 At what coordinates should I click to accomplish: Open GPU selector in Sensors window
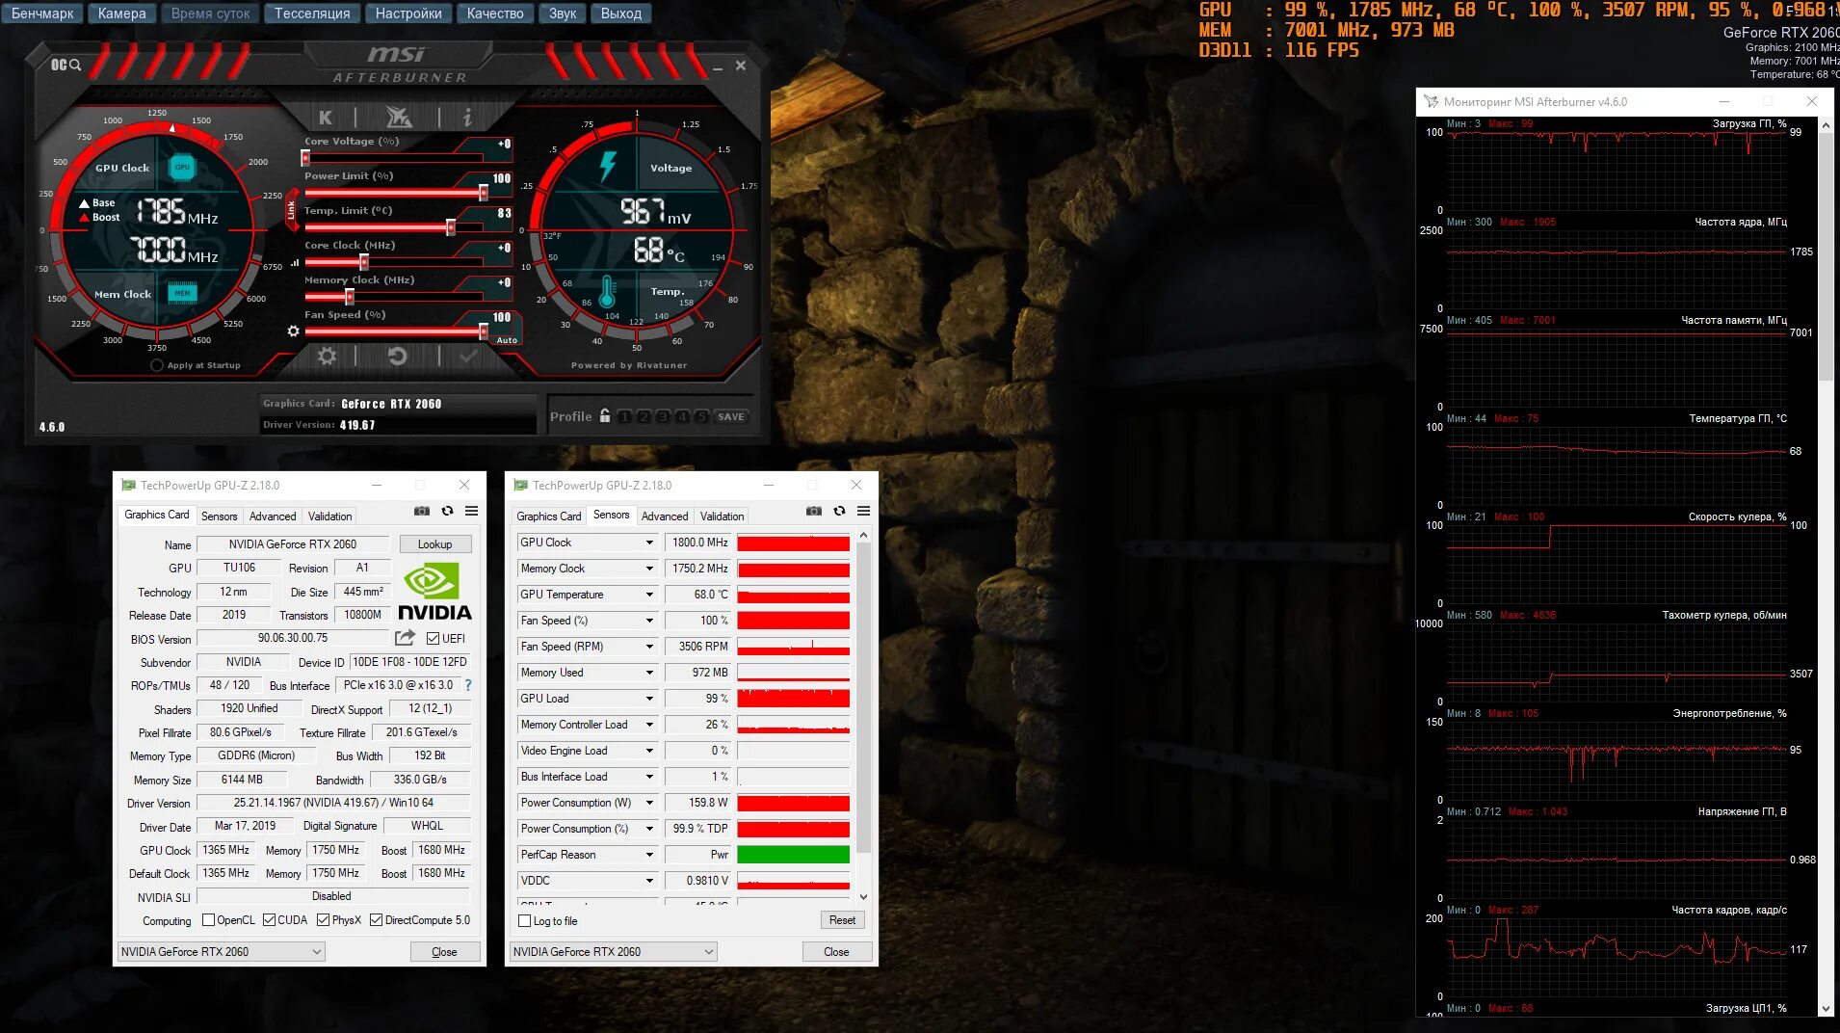(613, 952)
